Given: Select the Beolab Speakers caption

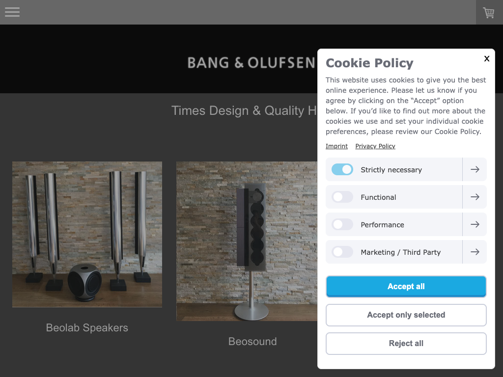Looking at the screenshot, I should coord(87,328).
